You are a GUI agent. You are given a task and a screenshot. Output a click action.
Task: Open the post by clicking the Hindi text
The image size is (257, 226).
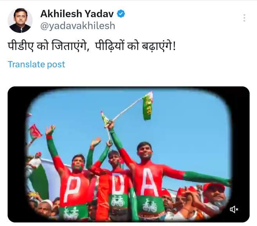[x=92, y=46]
